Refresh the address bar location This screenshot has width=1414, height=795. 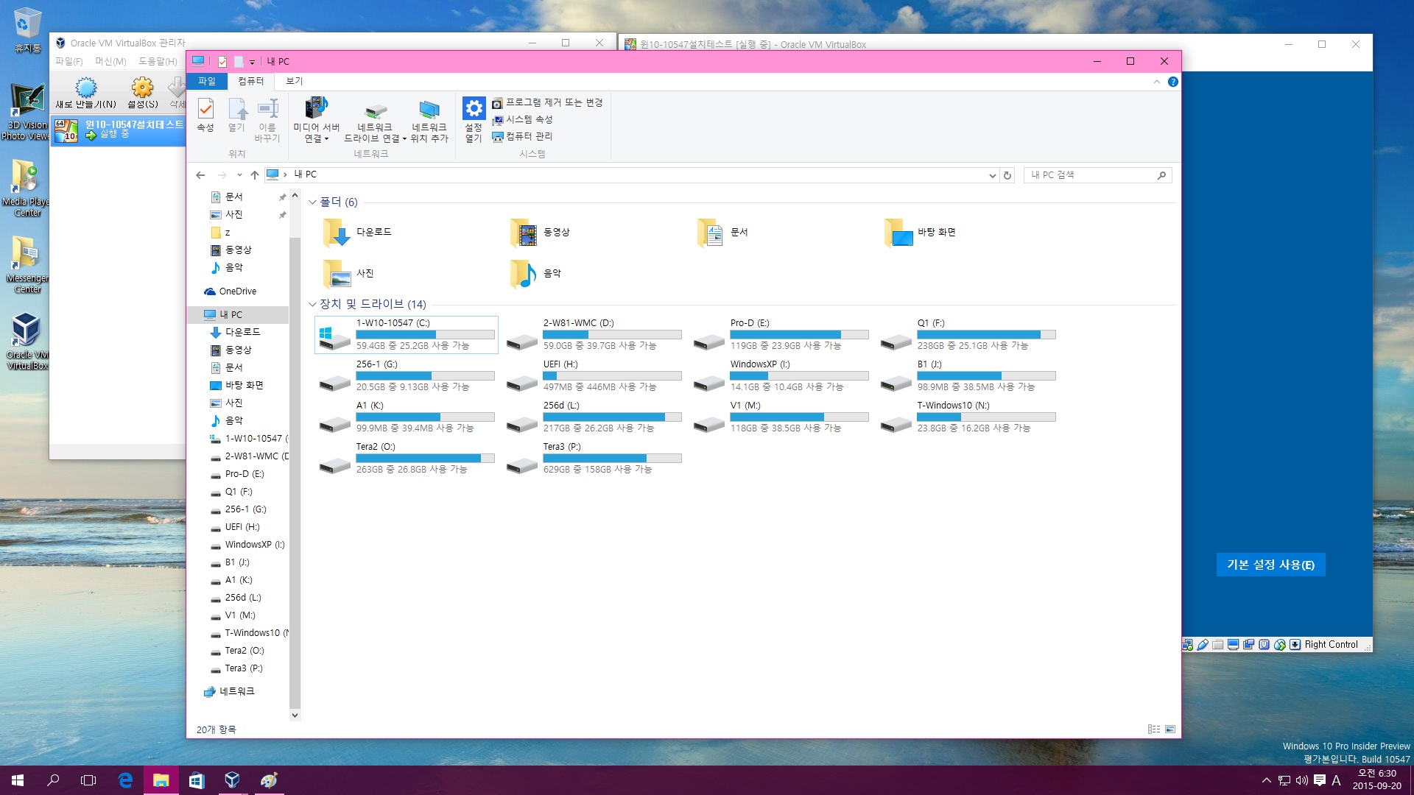[x=1007, y=175]
